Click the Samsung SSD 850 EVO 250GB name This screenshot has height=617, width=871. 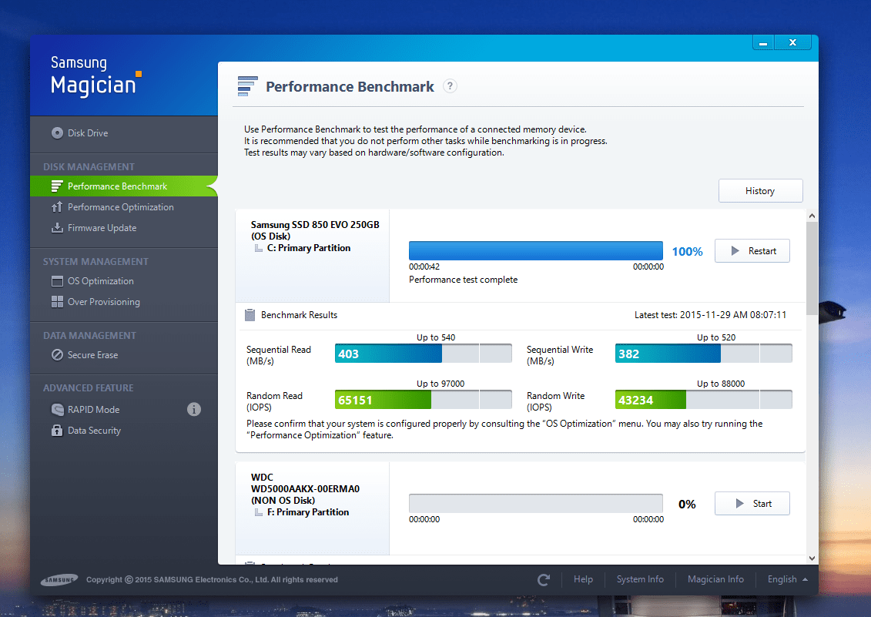[315, 225]
